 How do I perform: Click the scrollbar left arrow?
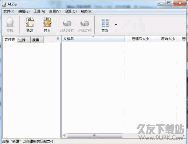tap(64, 136)
